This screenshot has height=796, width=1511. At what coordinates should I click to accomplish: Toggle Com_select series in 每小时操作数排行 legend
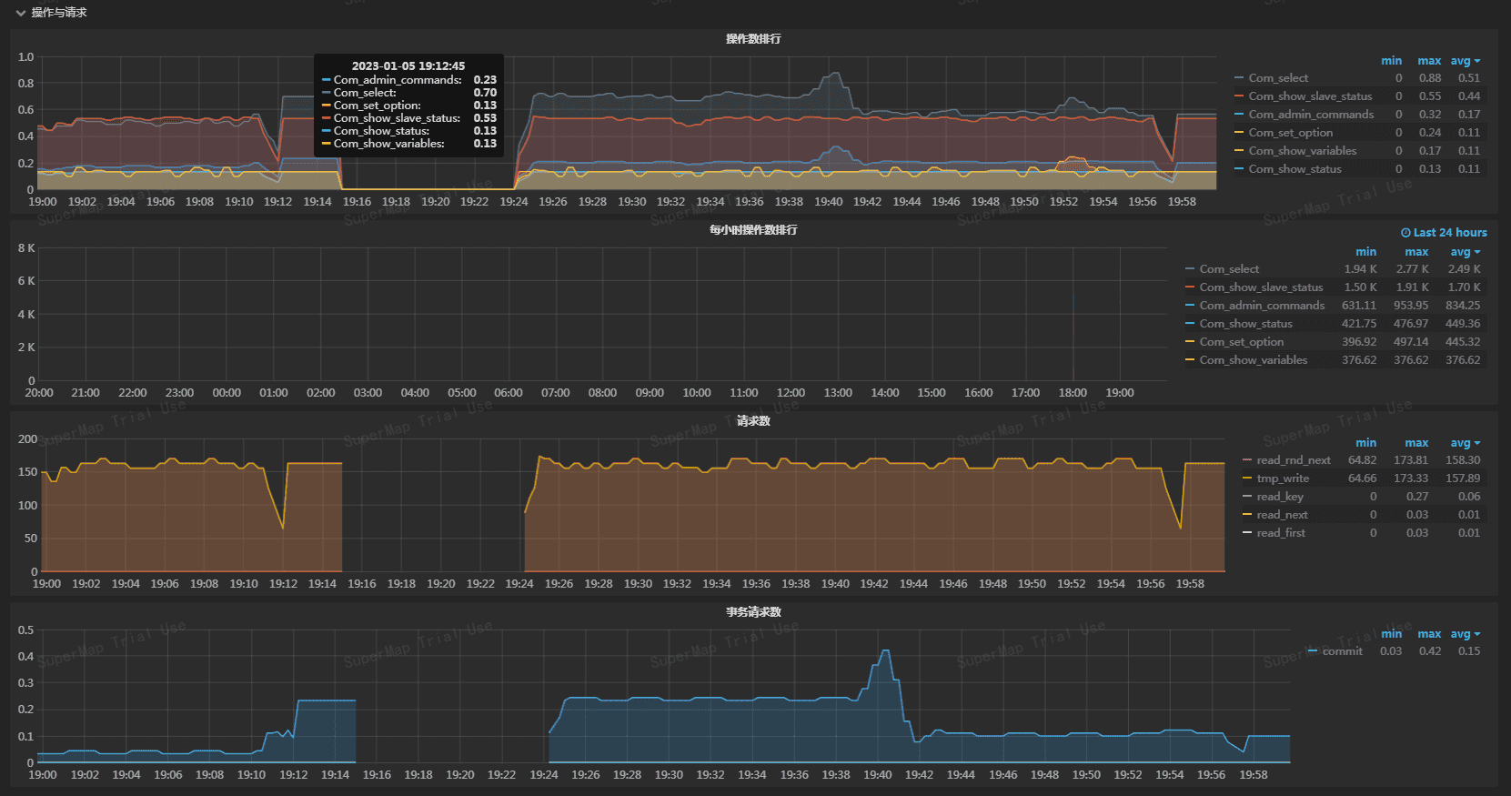point(1229,269)
